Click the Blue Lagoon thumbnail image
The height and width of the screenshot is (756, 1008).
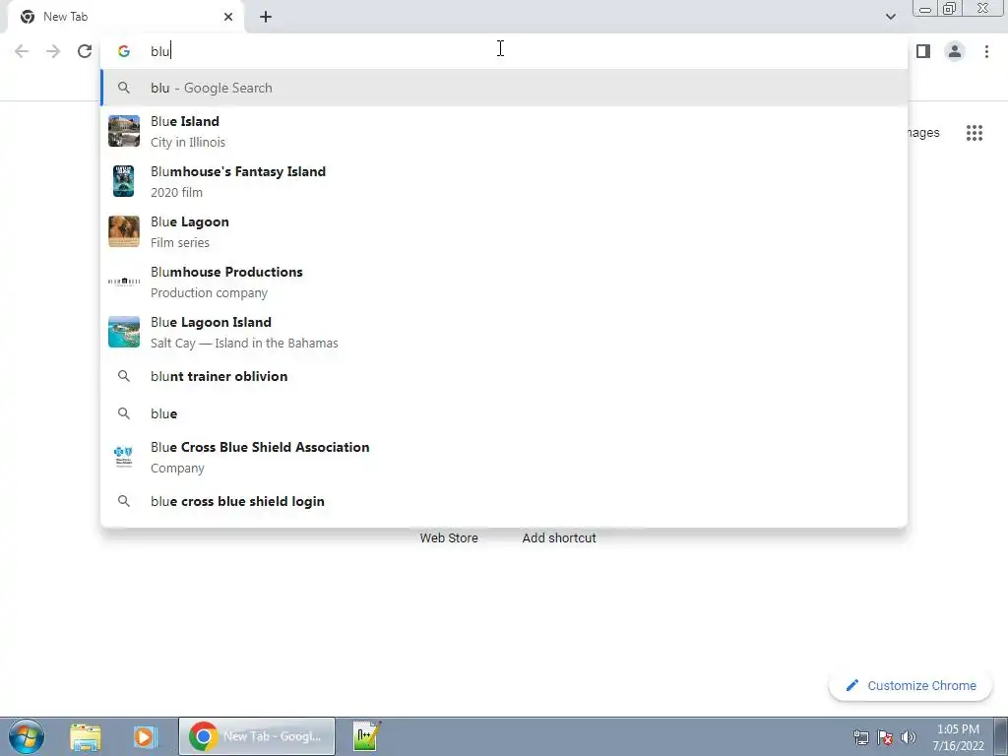(x=123, y=231)
